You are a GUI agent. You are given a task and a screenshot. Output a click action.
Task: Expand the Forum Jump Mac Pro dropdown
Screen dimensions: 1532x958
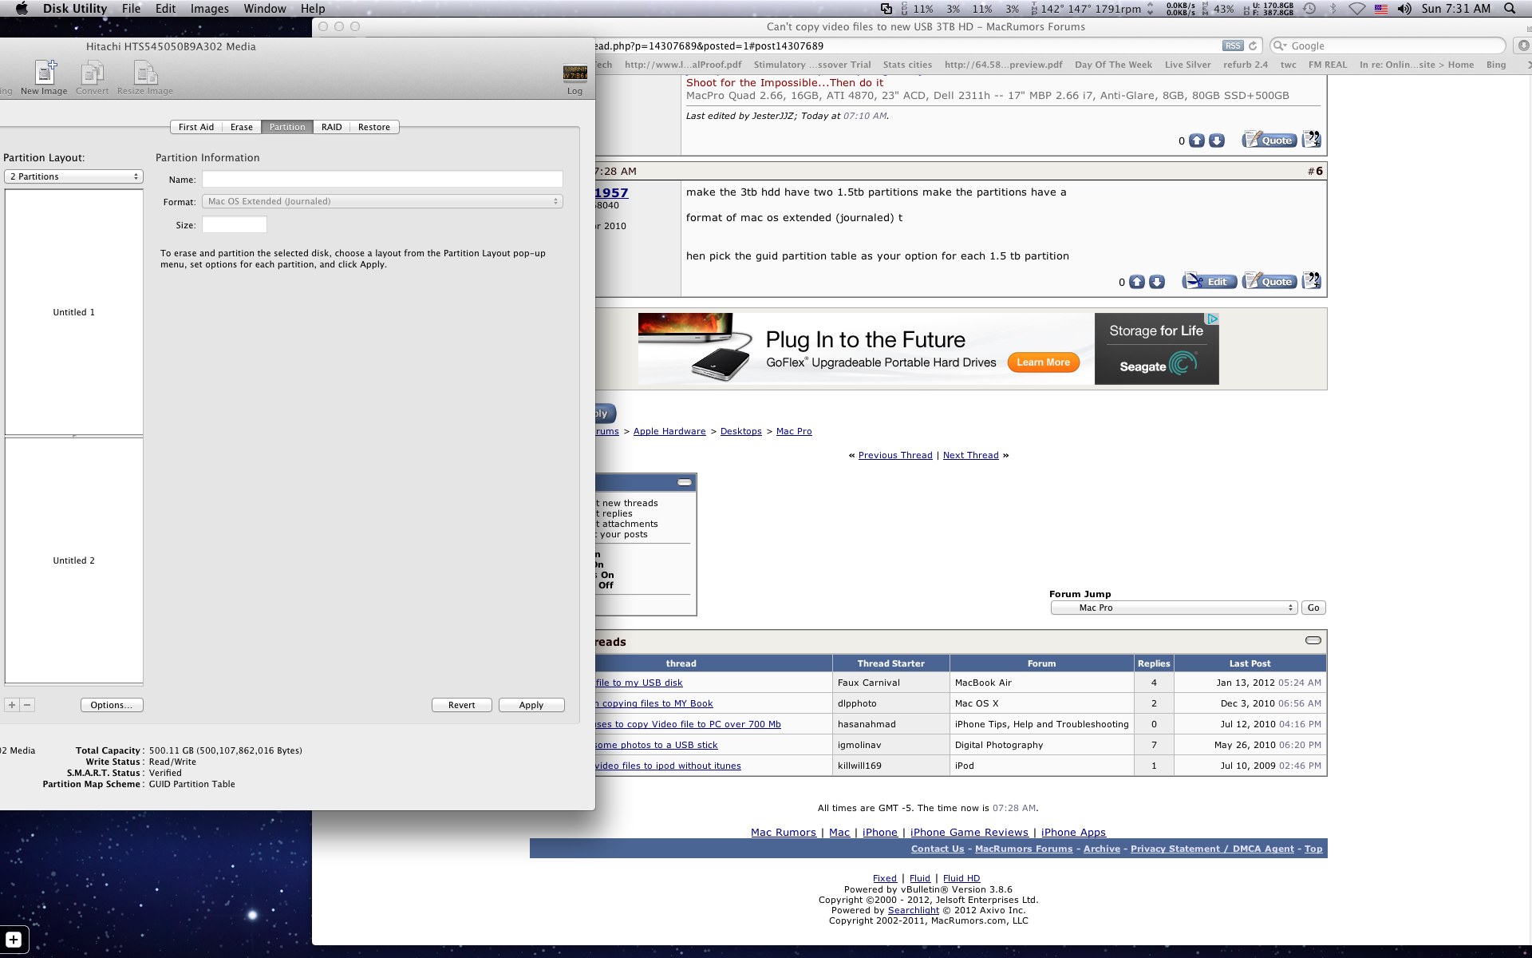coord(1174,608)
